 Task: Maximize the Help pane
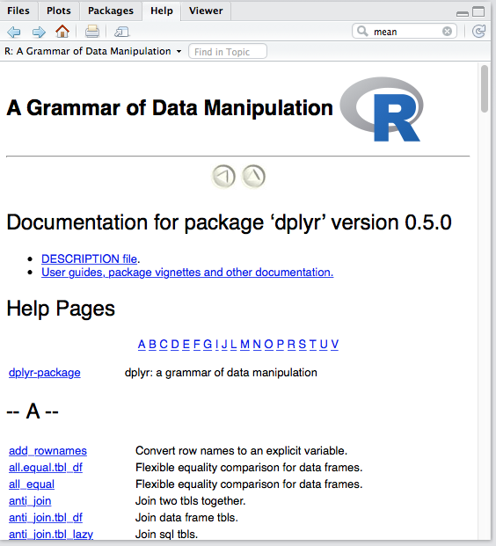(x=478, y=11)
